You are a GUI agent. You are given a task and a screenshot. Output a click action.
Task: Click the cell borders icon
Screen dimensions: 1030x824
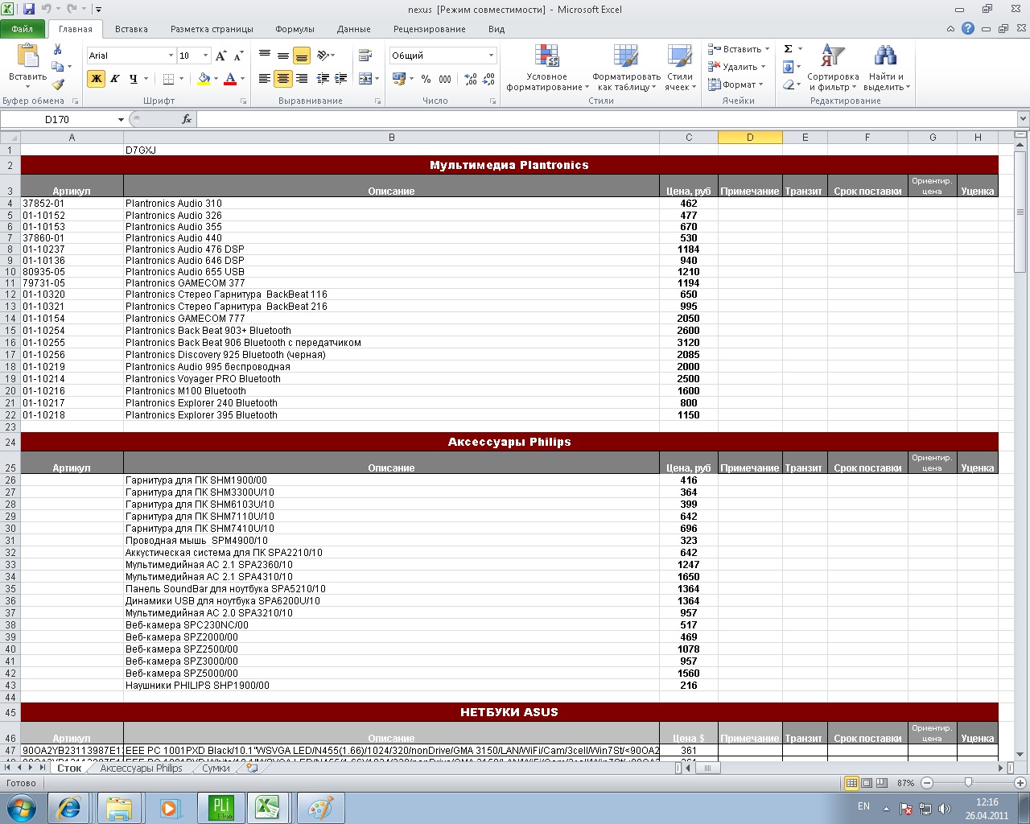168,79
